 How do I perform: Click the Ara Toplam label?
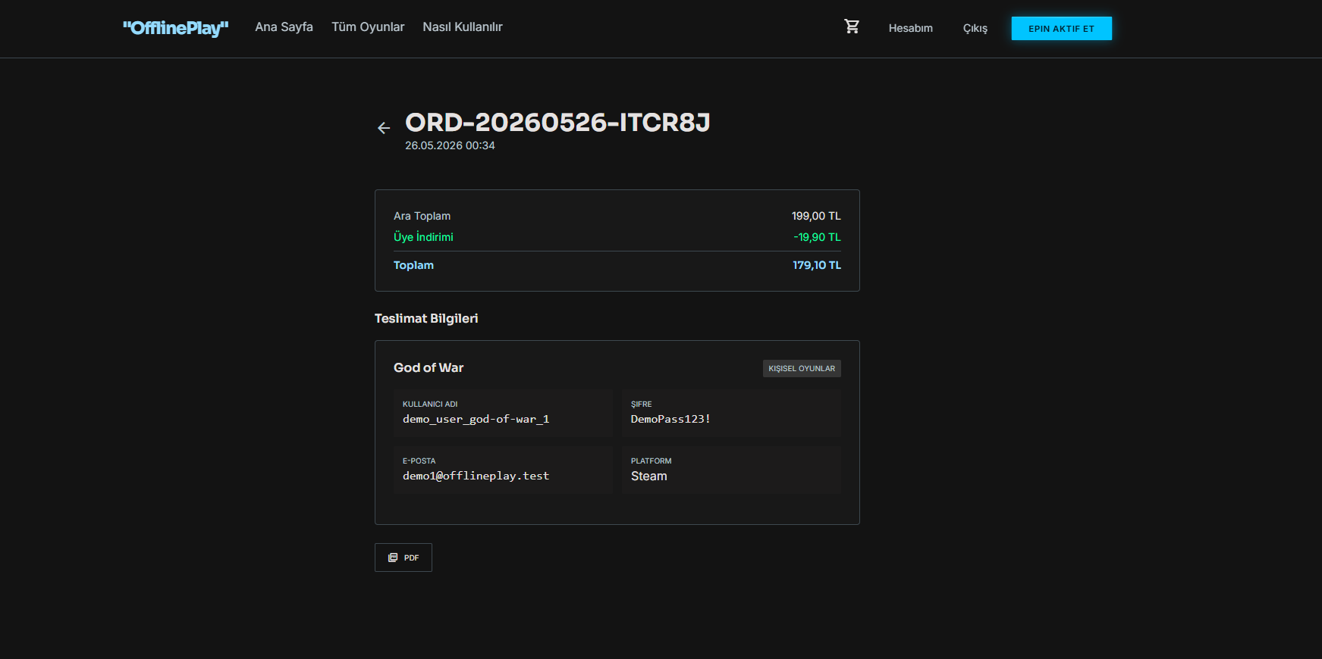coord(422,216)
